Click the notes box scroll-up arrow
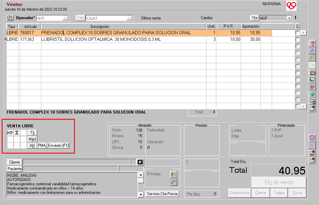The height and width of the screenshot is (205, 319). 141,175
